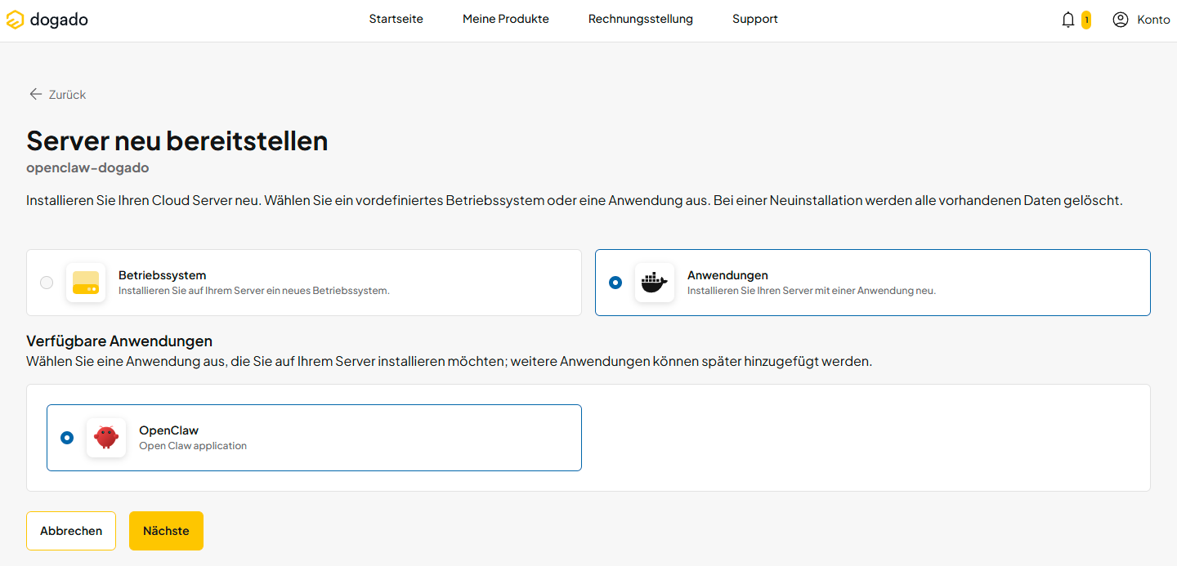
Task: Click the Betriebssystem server icon
Action: (86, 283)
